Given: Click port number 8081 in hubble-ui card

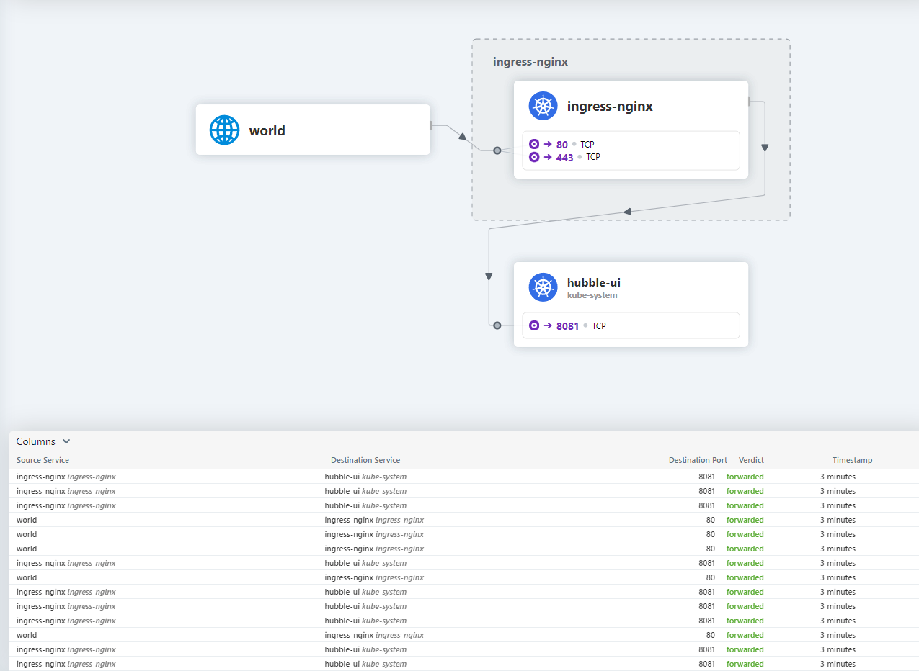Looking at the screenshot, I should pyautogui.click(x=568, y=326).
